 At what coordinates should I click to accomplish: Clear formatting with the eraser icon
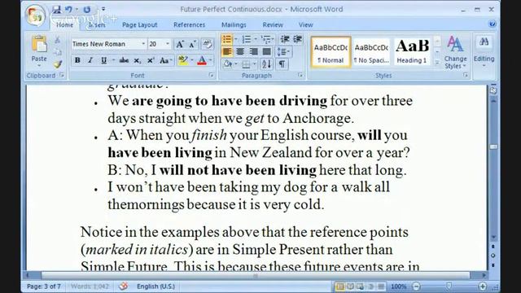(x=208, y=44)
